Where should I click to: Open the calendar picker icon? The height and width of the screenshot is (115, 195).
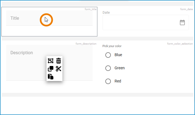click(x=182, y=22)
